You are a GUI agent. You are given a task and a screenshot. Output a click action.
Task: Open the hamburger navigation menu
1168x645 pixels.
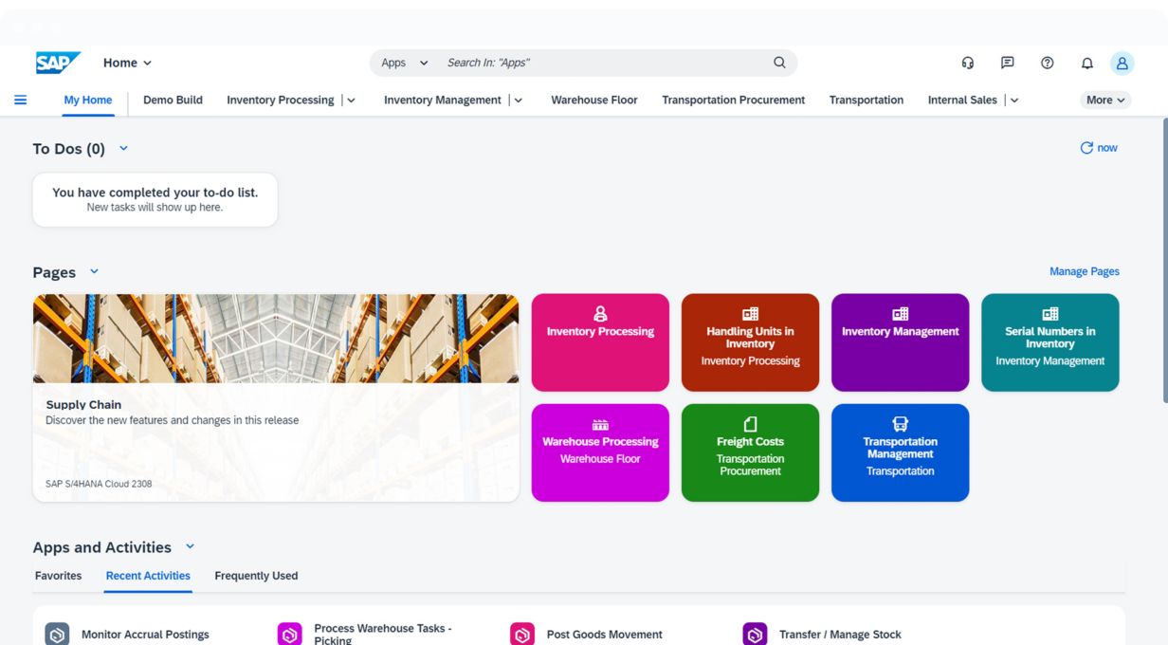[20, 100]
